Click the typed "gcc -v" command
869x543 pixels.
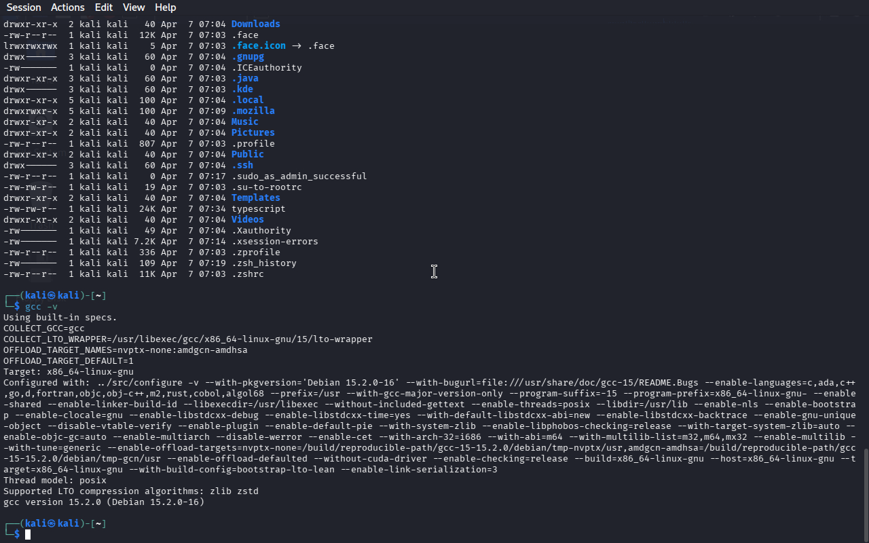coord(41,307)
